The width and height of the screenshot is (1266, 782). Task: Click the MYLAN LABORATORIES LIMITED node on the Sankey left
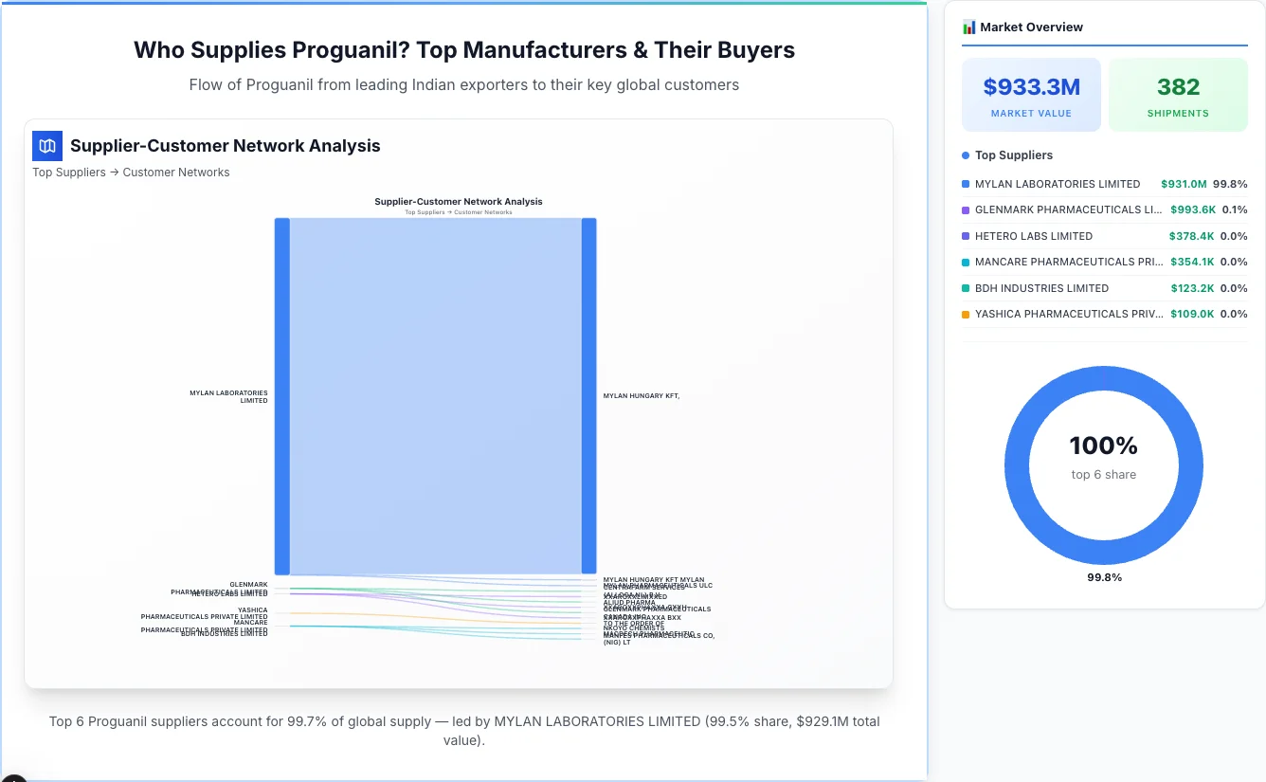(281, 395)
